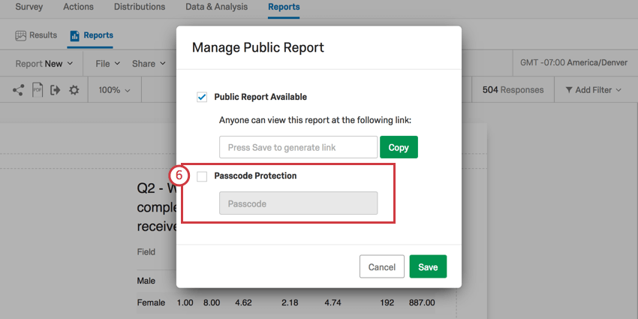The height and width of the screenshot is (319, 638).
Task: Expand the Share dropdown menu
Action: (148, 64)
